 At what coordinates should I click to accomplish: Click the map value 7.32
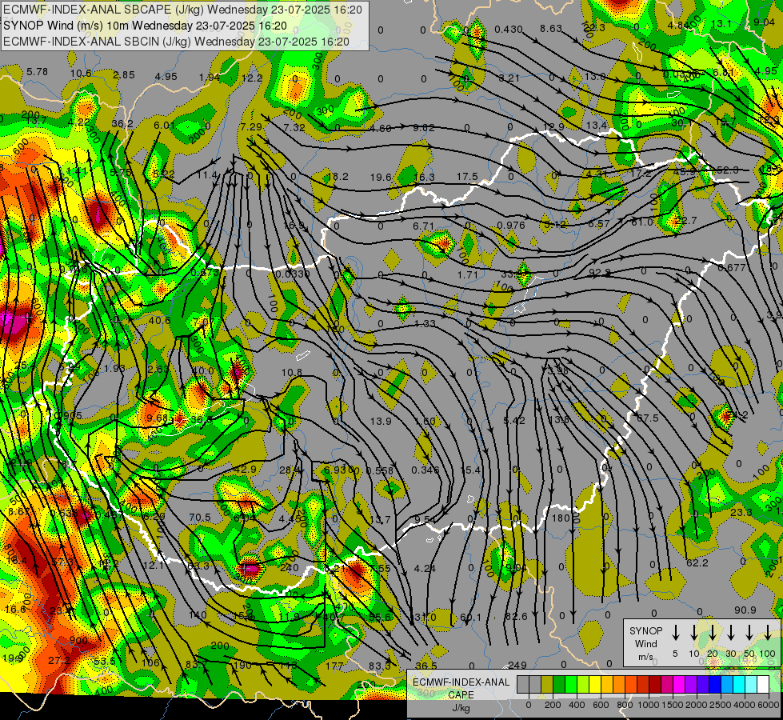[294, 127]
